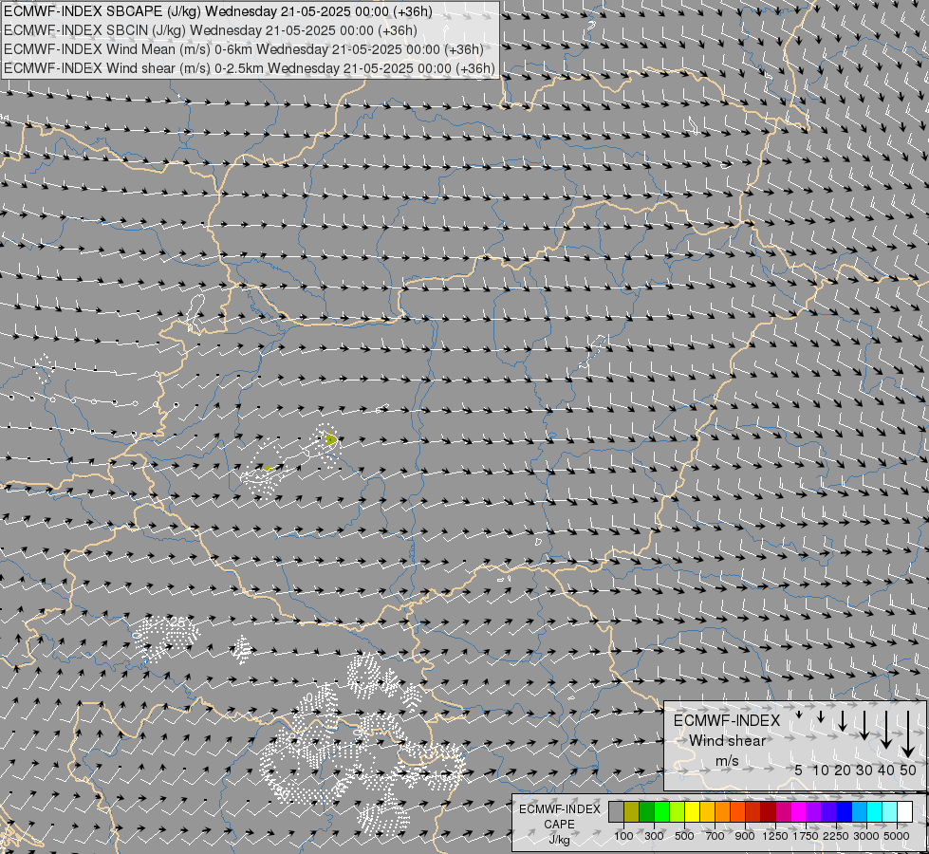
Task: Click the 20 m/s wind shear arrow in legend
Action: pyautogui.click(x=843, y=720)
